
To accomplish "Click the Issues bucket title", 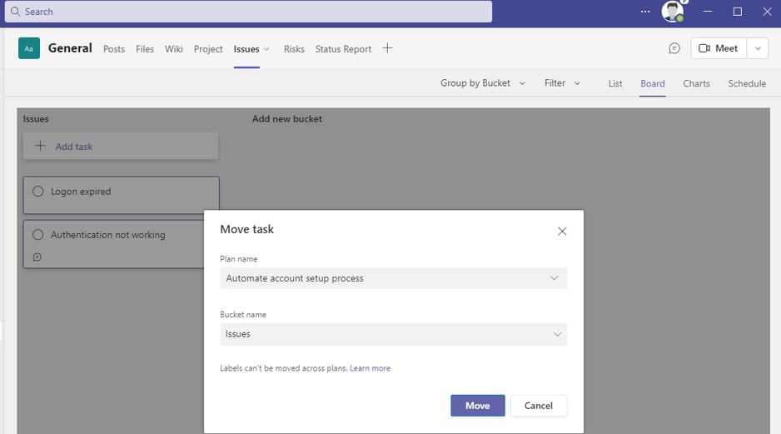I will (x=36, y=119).
